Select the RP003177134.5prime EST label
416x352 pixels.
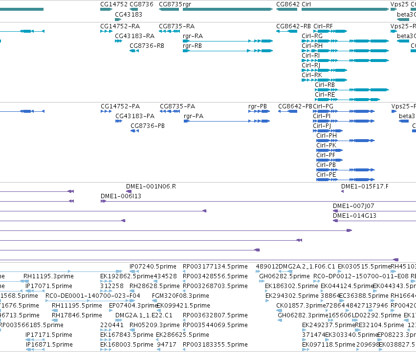[x=215, y=267]
